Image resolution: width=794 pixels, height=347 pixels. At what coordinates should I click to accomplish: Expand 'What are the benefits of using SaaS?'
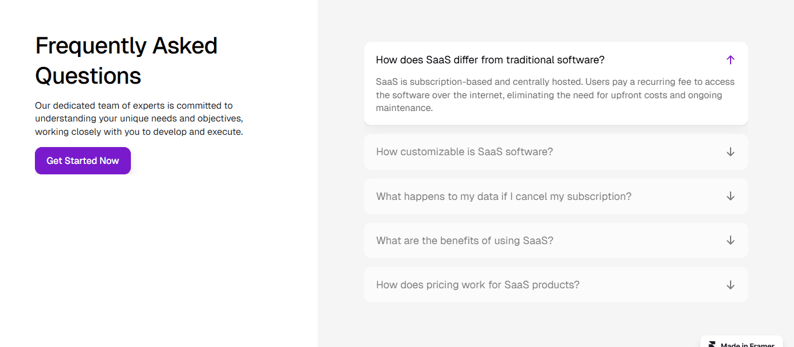[556, 241]
